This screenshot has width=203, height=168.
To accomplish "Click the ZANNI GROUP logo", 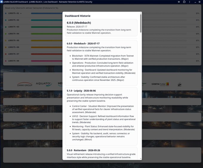I will (x=25, y=84).
